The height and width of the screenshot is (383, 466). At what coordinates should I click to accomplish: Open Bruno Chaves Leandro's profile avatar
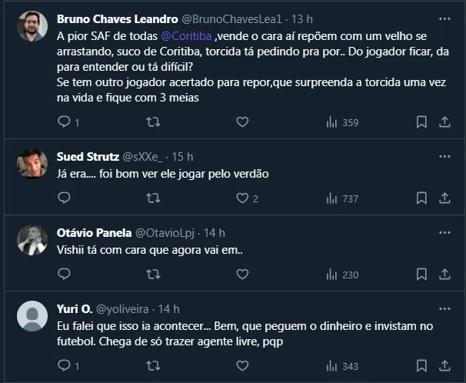tap(32, 25)
